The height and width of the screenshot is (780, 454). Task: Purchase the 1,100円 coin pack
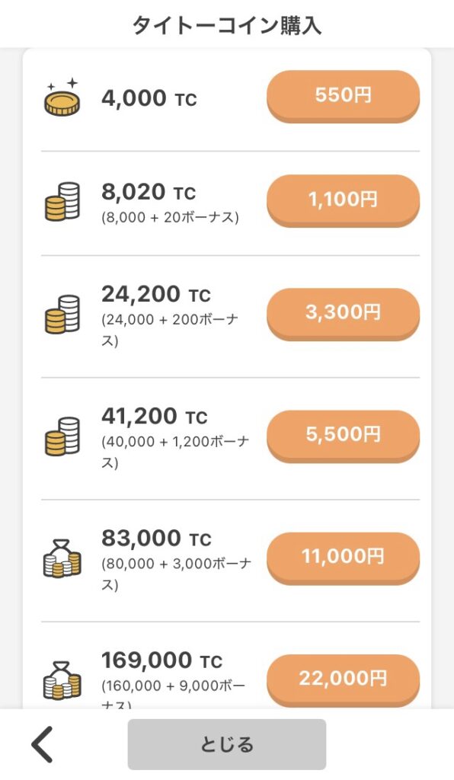[343, 200]
